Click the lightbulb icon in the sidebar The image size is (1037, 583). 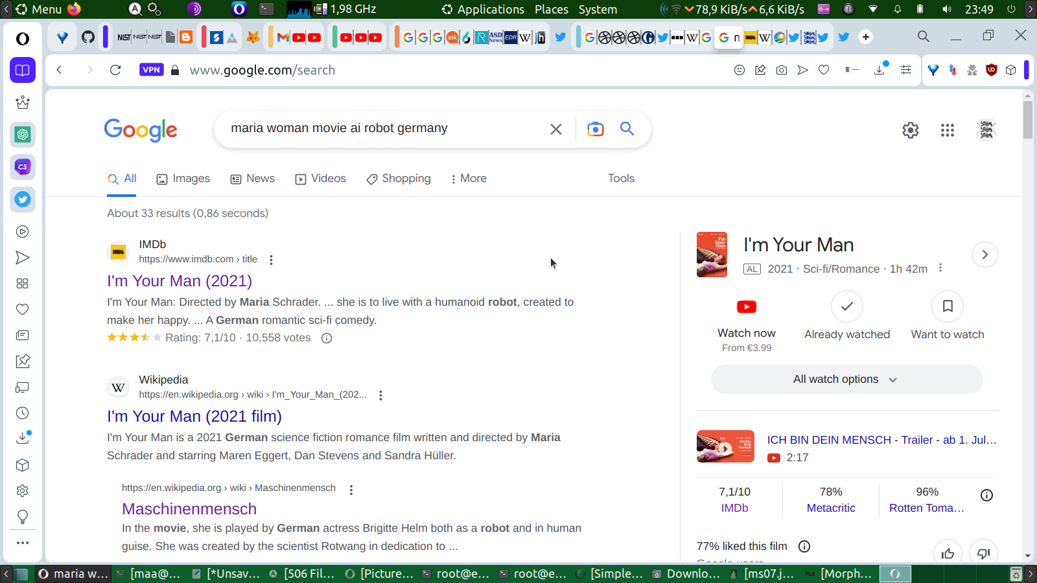[x=23, y=517]
